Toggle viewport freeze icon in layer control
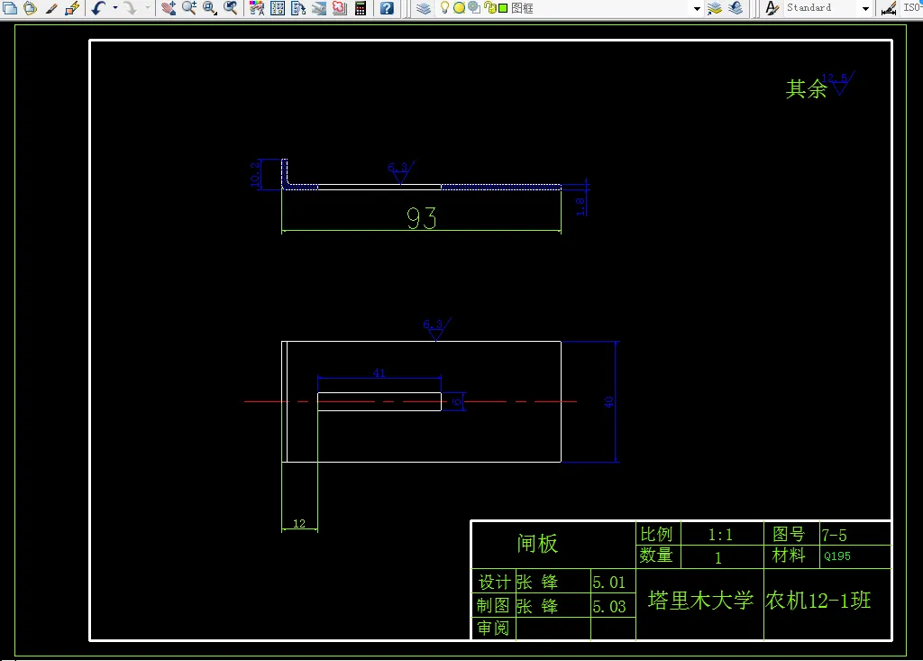Image resolution: width=923 pixels, height=661 pixels. point(474,8)
